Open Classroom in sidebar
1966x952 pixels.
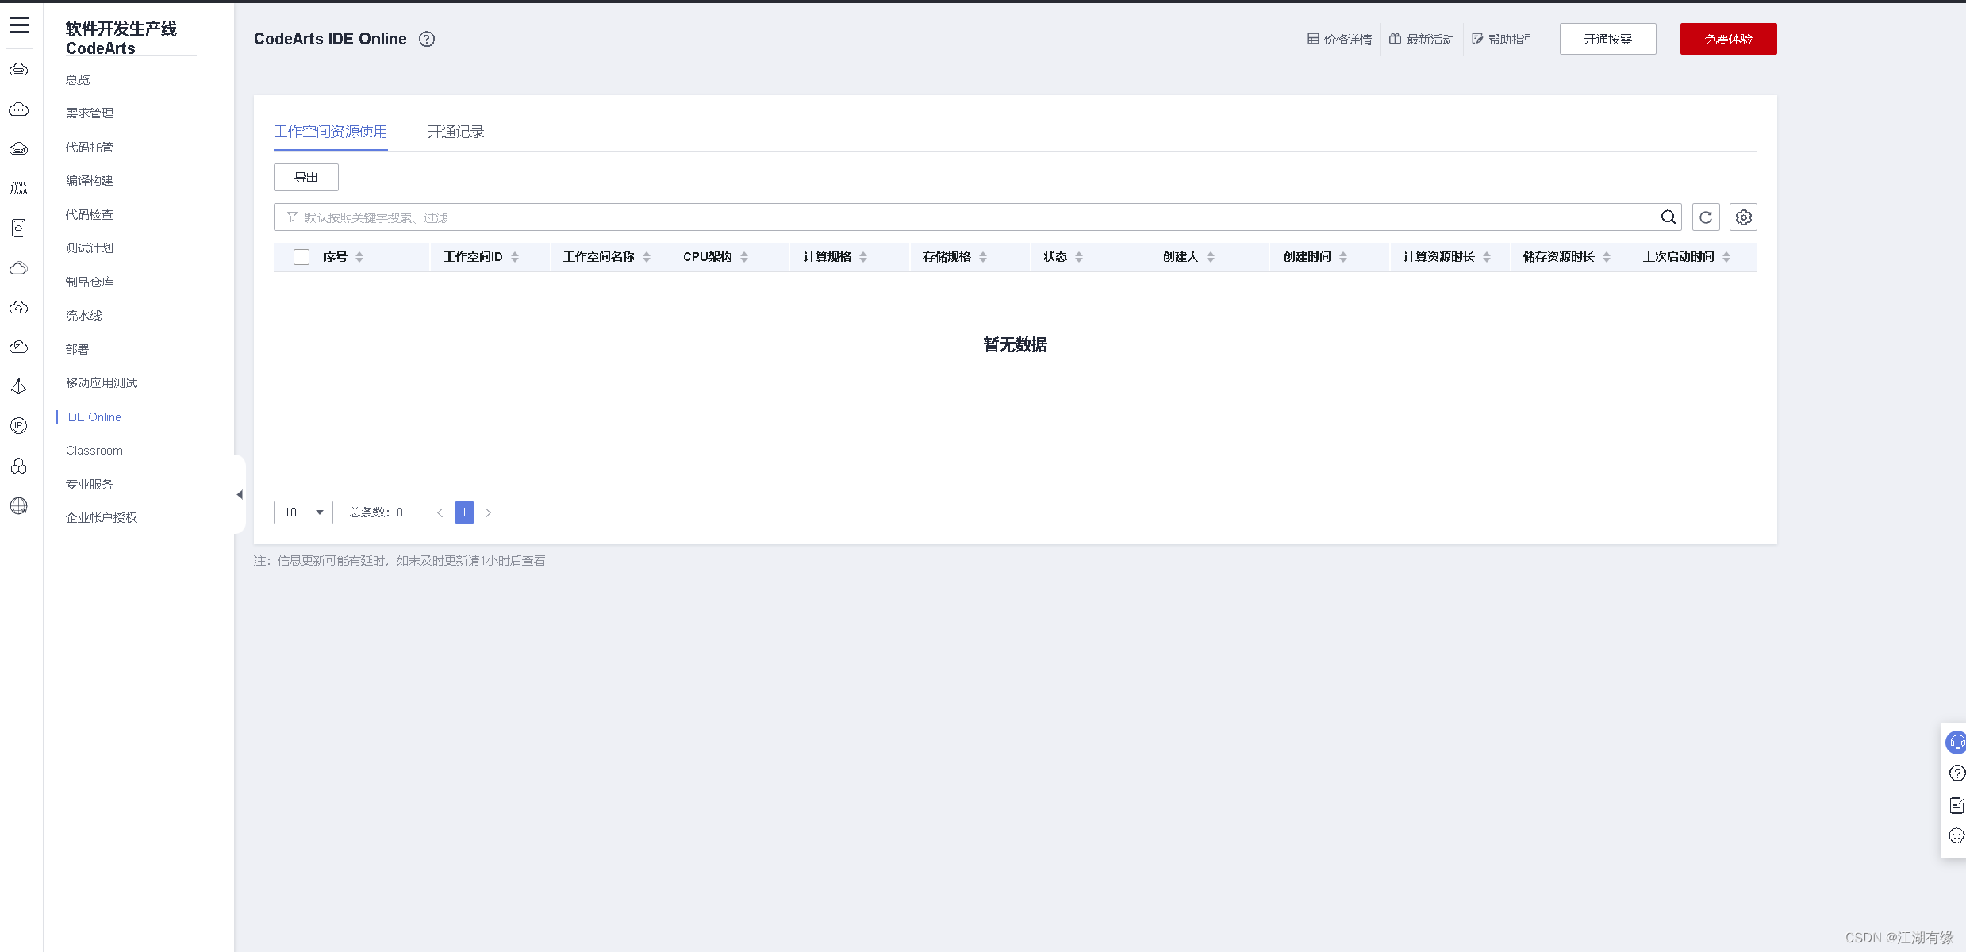pyautogui.click(x=94, y=451)
